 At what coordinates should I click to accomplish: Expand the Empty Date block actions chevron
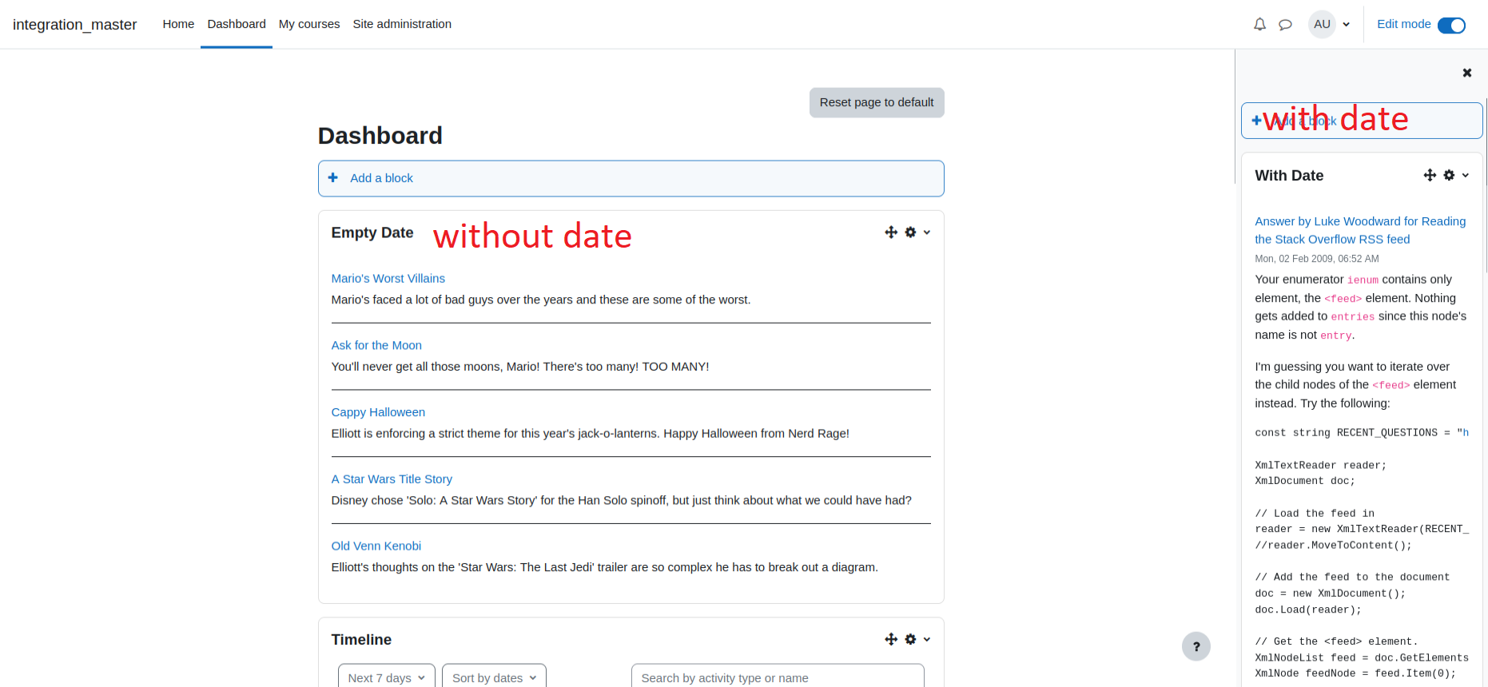coord(927,232)
